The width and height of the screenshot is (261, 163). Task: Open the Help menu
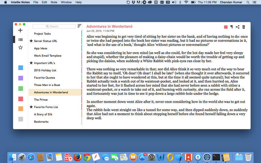(78, 2)
